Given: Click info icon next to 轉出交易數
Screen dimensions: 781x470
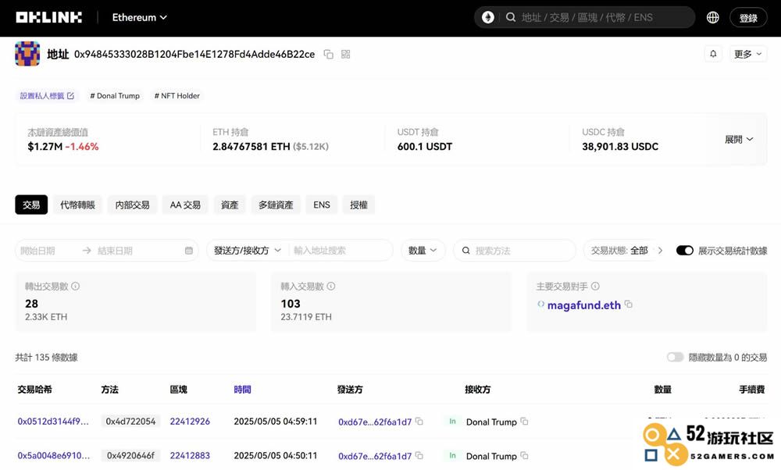Looking at the screenshot, I should pyautogui.click(x=75, y=287).
